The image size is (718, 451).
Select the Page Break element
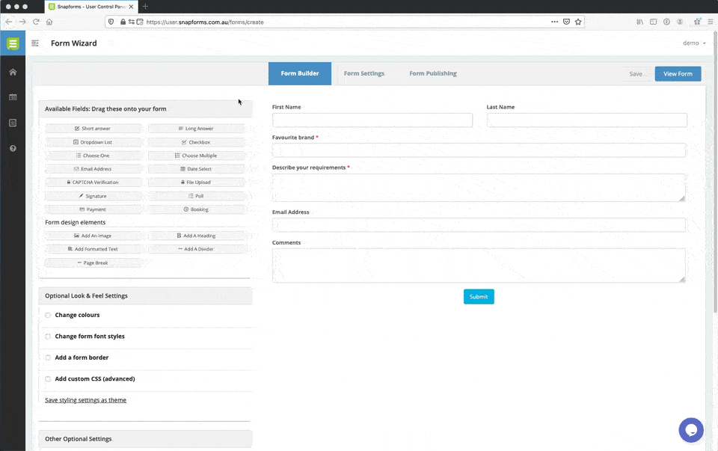tap(93, 263)
